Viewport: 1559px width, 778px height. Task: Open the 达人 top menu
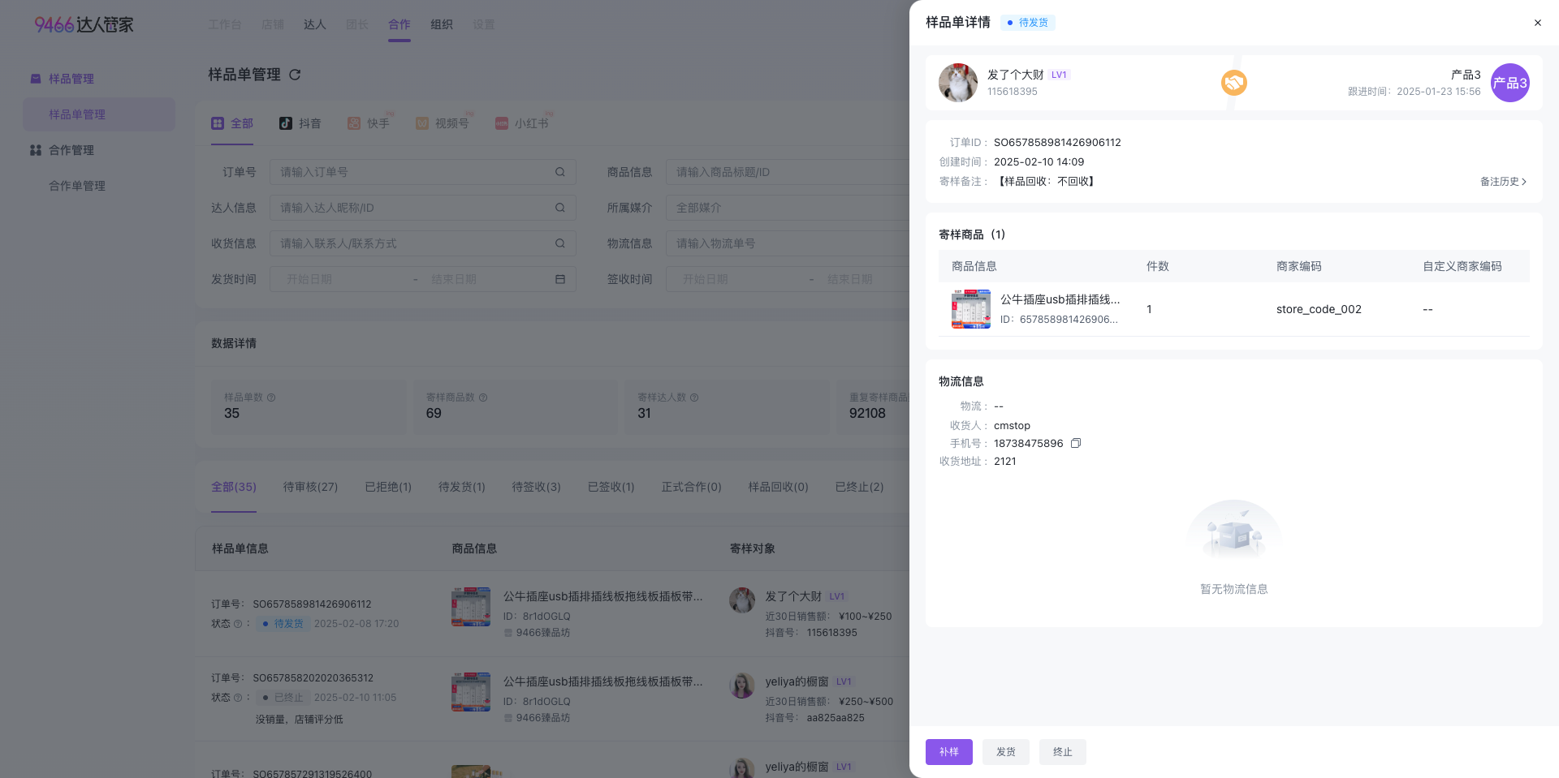(x=315, y=24)
